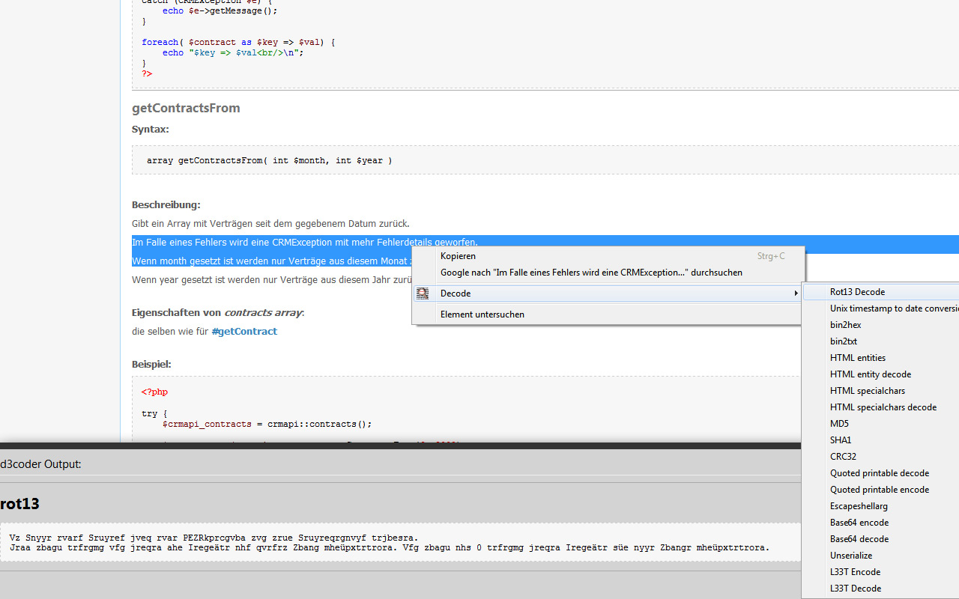The width and height of the screenshot is (959, 599).
Task: Click the d3coder Output: title
Action: click(x=40, y=464)
